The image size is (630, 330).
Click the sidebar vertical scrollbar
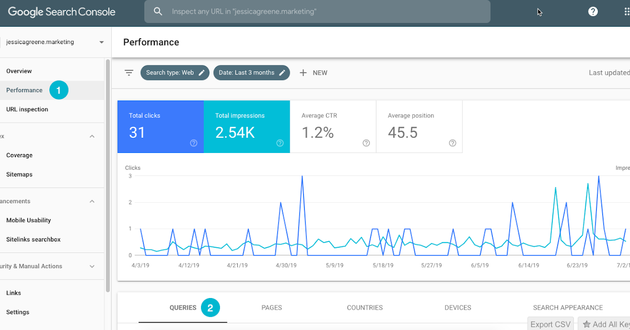click(x=108, y=173)
